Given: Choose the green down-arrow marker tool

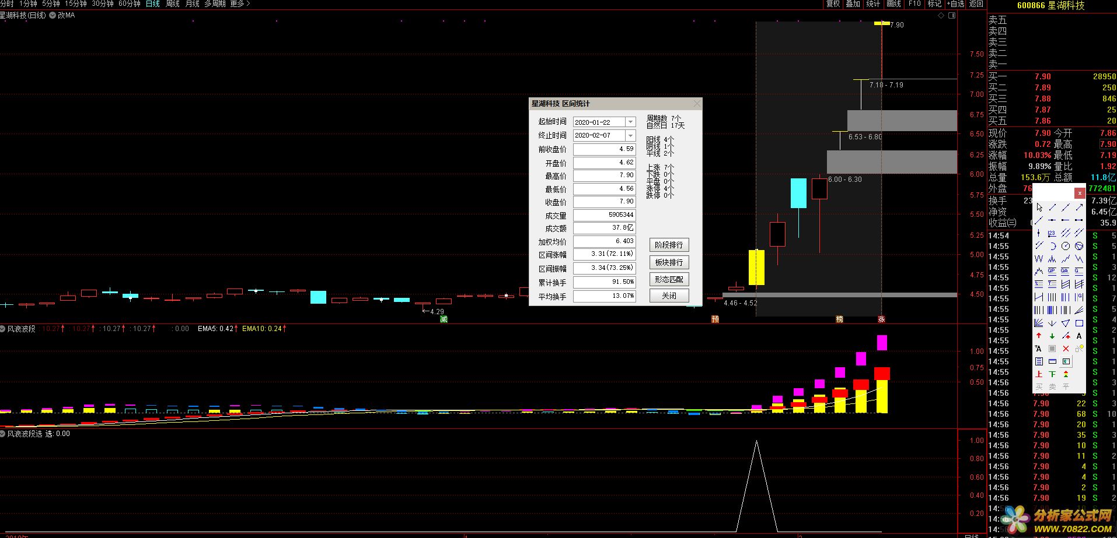Looking at the screenshot, I should click(x=1052, y=336).
